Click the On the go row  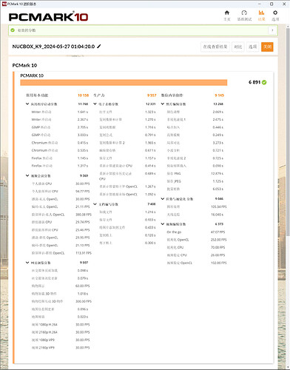(x=196, y=232)
